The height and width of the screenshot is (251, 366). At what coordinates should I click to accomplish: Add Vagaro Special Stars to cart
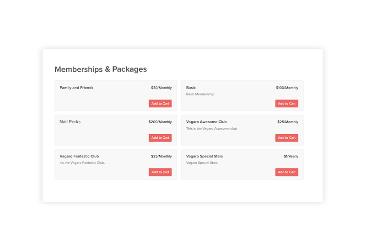(286, 172)
